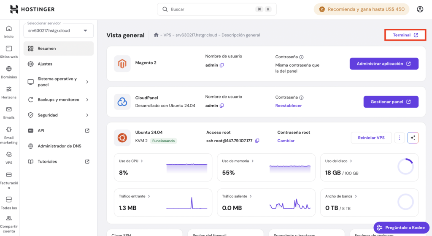
Task: Copy the ssh root access command
Action: click(x=257, y=141)
